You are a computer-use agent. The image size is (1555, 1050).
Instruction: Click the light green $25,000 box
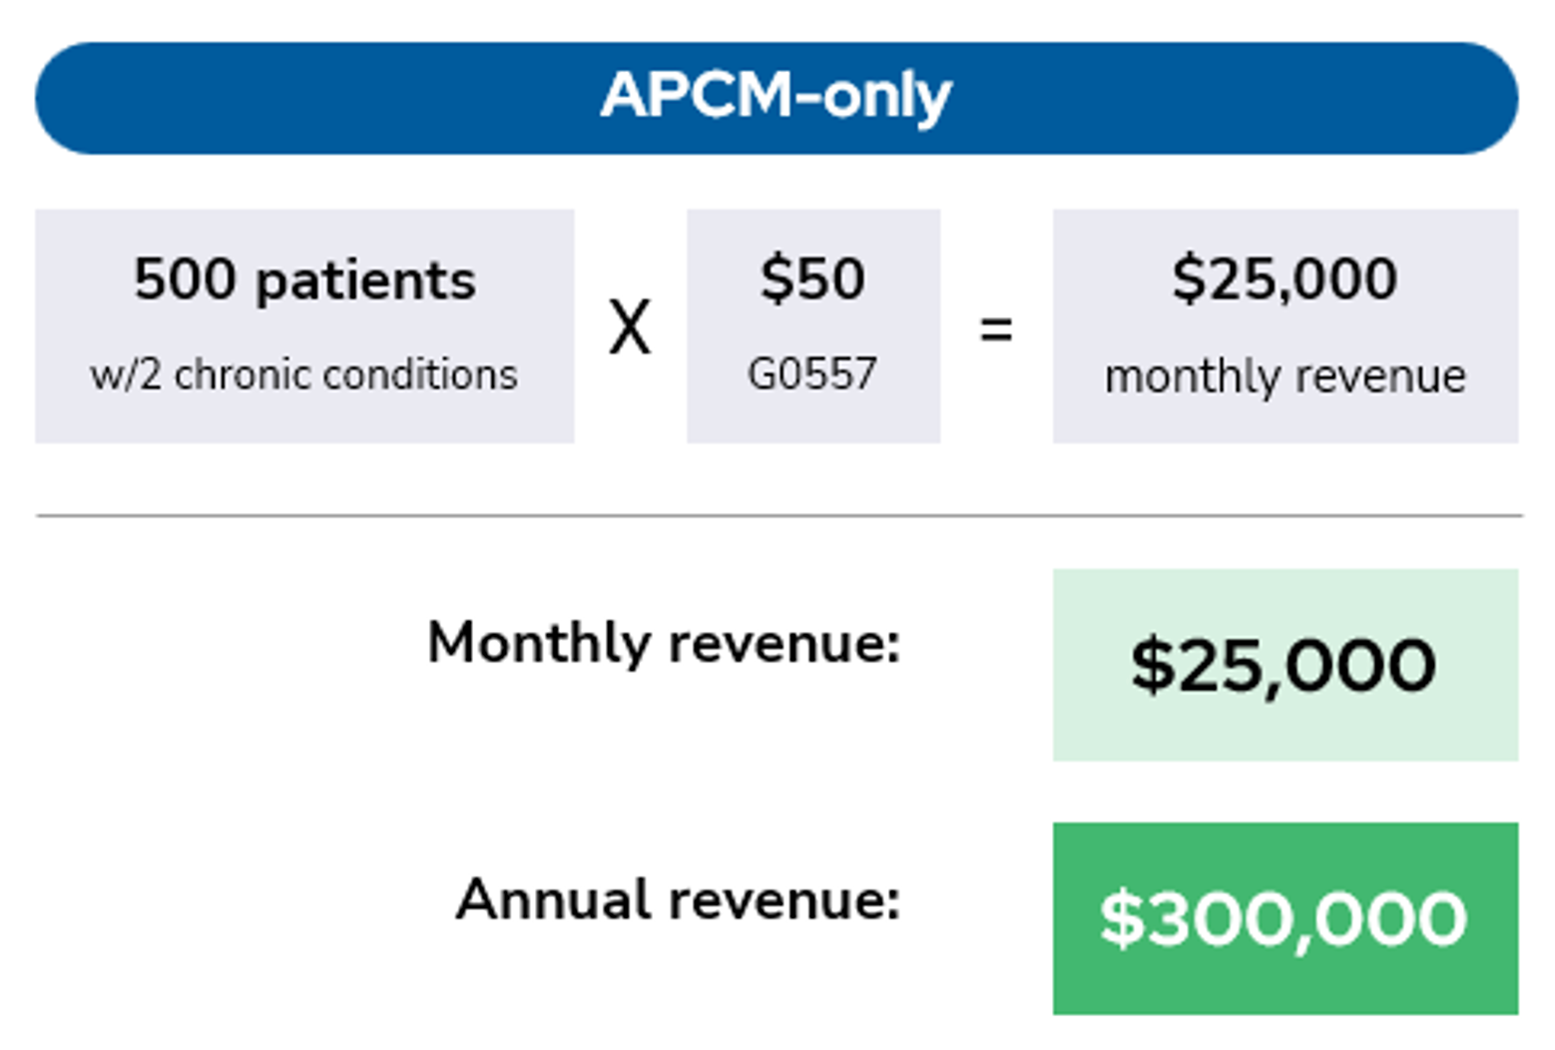tap(1285, 665)
